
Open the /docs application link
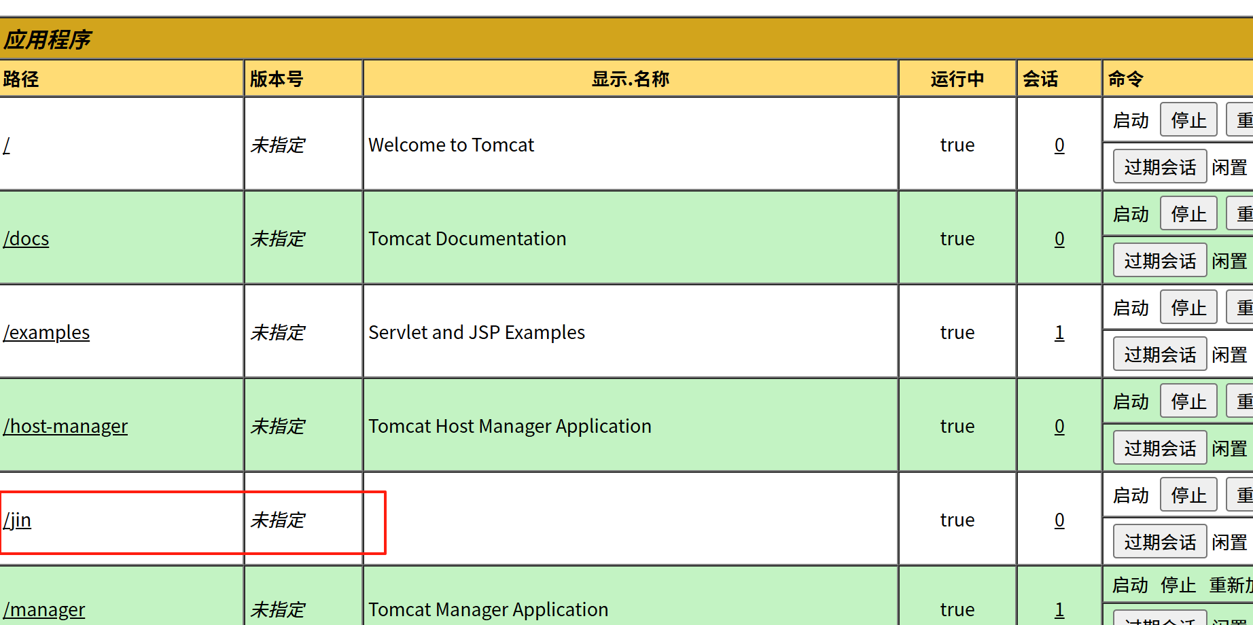[x=26, y=239]
